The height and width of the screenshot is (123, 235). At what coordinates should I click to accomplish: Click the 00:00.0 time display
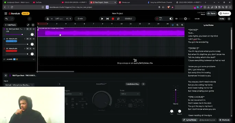128,19
